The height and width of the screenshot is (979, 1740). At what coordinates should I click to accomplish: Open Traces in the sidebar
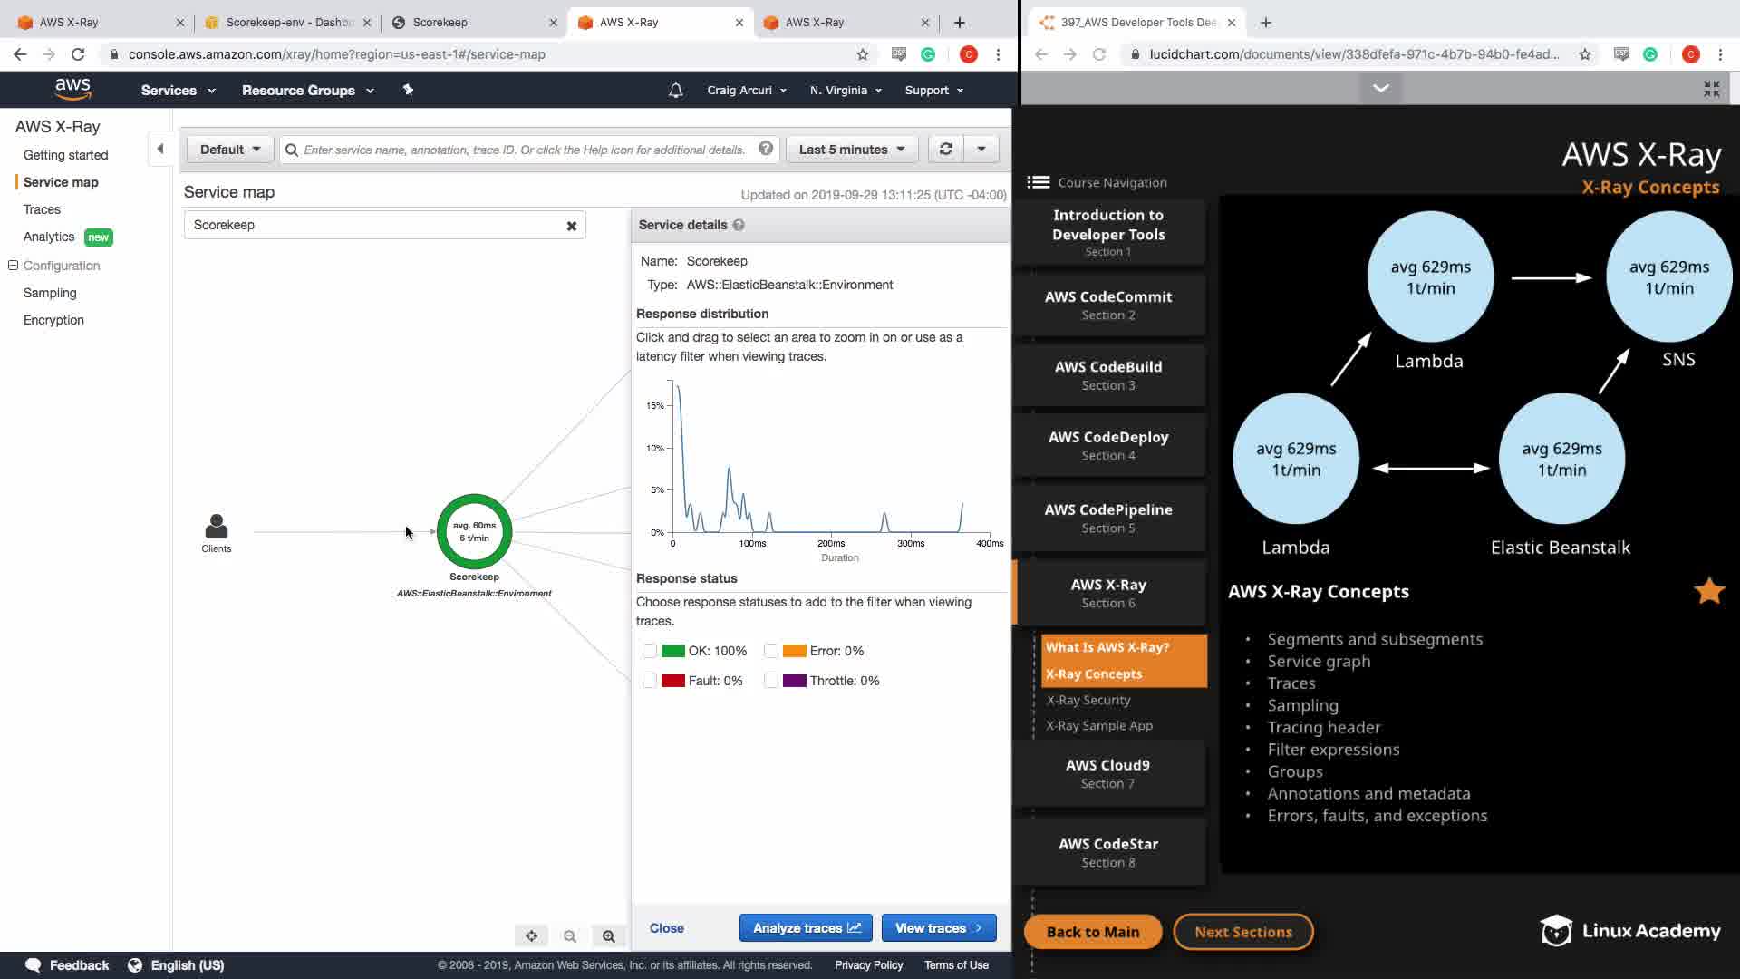click(x=42, y=209)
